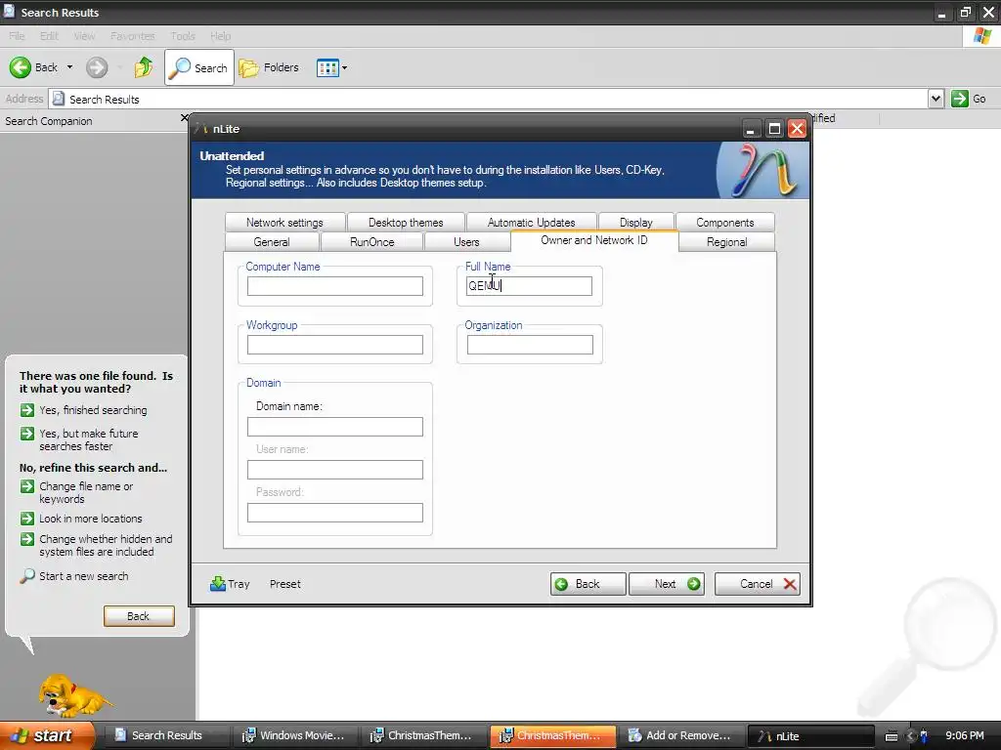Image resolution: width=1001 pixels, height=750 pixels.
Task: Open the Tools menu
Action: [x=183, y=36]
